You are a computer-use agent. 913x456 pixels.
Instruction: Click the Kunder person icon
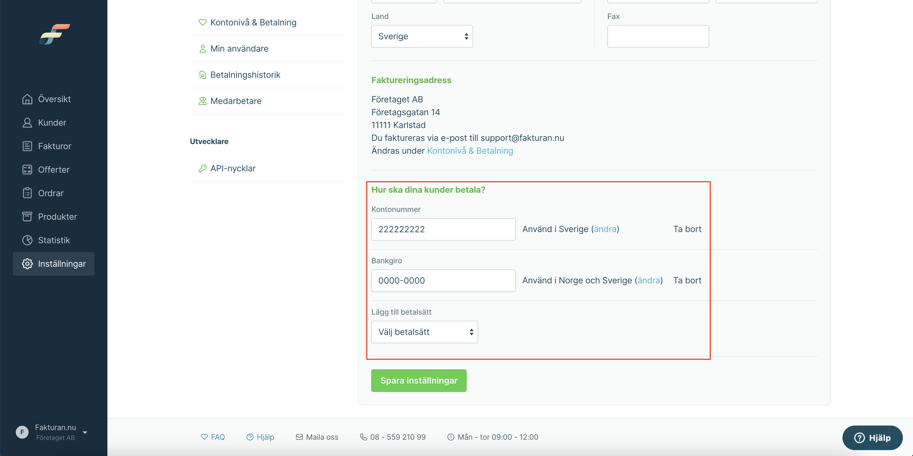[x=27, y=123]
